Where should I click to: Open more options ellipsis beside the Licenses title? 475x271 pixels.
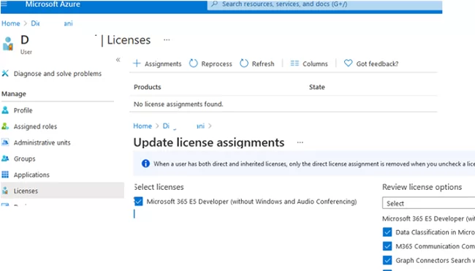pyautogui.click(x=167, y=39)
